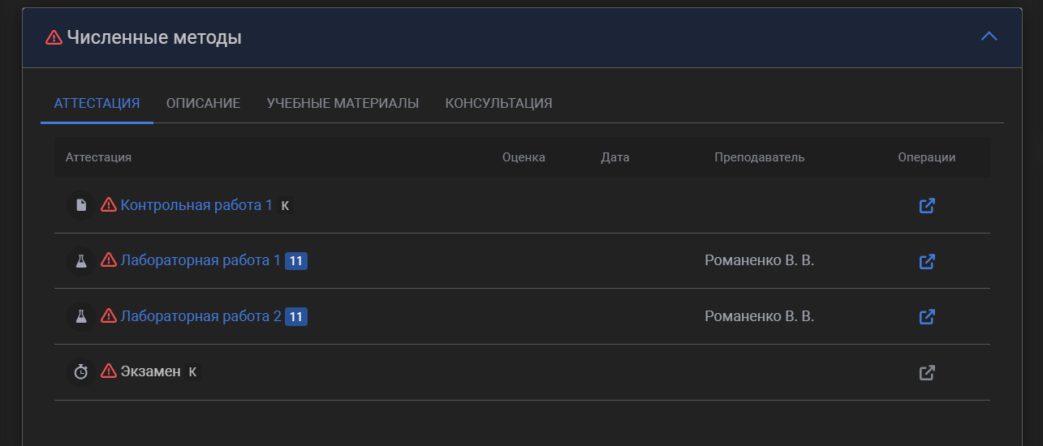The height and width of the screenshot is (446, 1043).
Task: Open external link icon for Лабораторная работа 1
Action: tap(927, 262)
